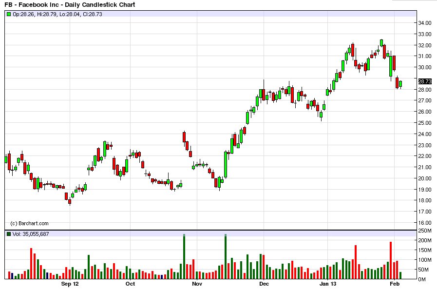
Task: Click the '100M' volume axis label
Action: click(425, 260)
